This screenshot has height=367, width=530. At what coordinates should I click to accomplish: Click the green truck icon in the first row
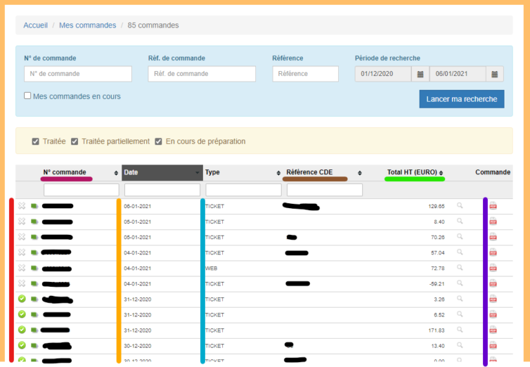34,206
